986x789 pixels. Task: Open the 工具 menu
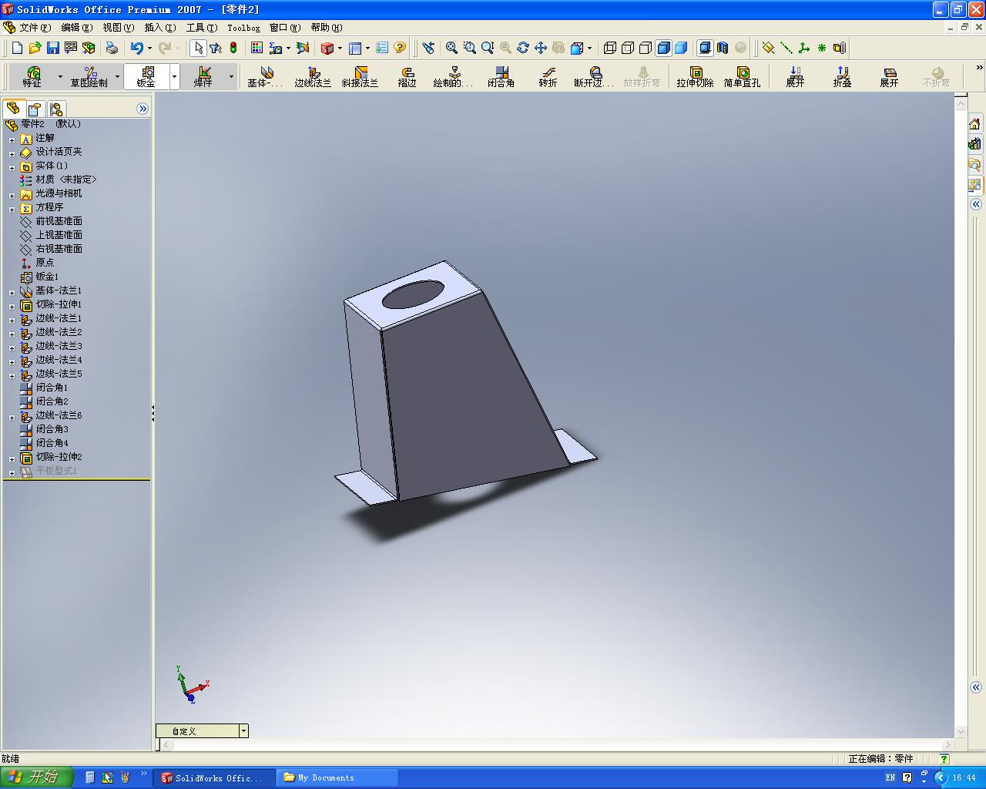(x=201, y=28)
